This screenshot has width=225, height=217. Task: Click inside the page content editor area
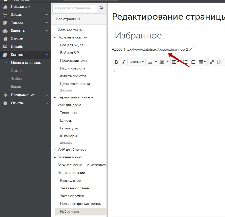pyautogui.click(x=169, y=141)
